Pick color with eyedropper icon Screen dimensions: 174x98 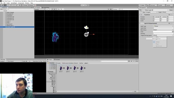[173, 32]
